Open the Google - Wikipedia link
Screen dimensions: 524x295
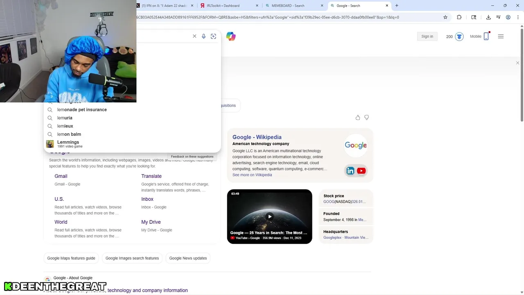click(257, 137)
